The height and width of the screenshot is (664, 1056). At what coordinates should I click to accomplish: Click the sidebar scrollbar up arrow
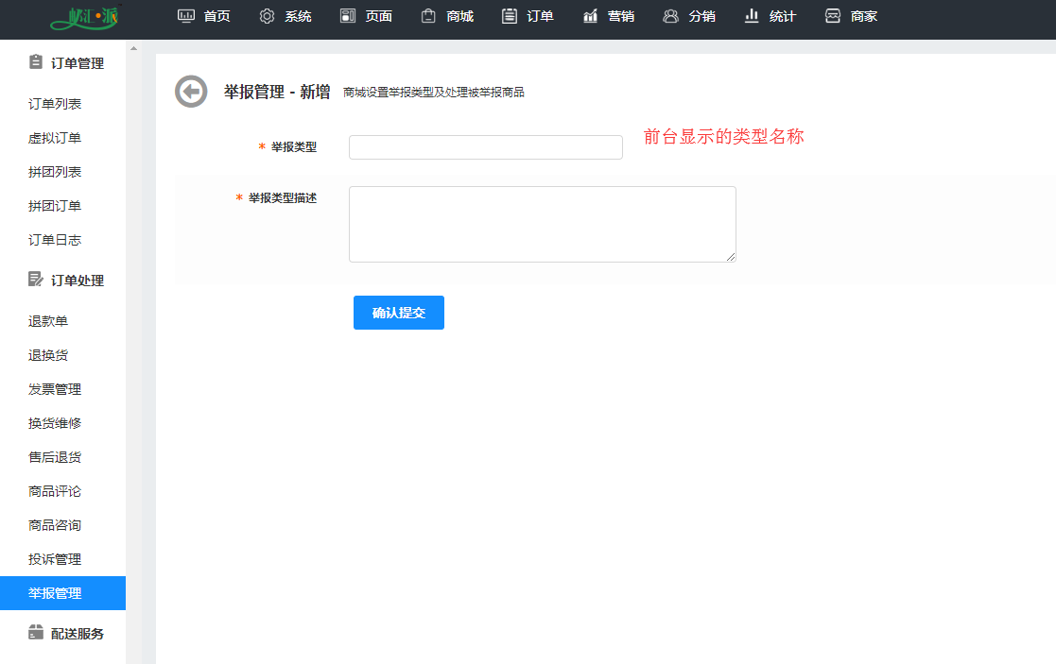pos(133,48)
